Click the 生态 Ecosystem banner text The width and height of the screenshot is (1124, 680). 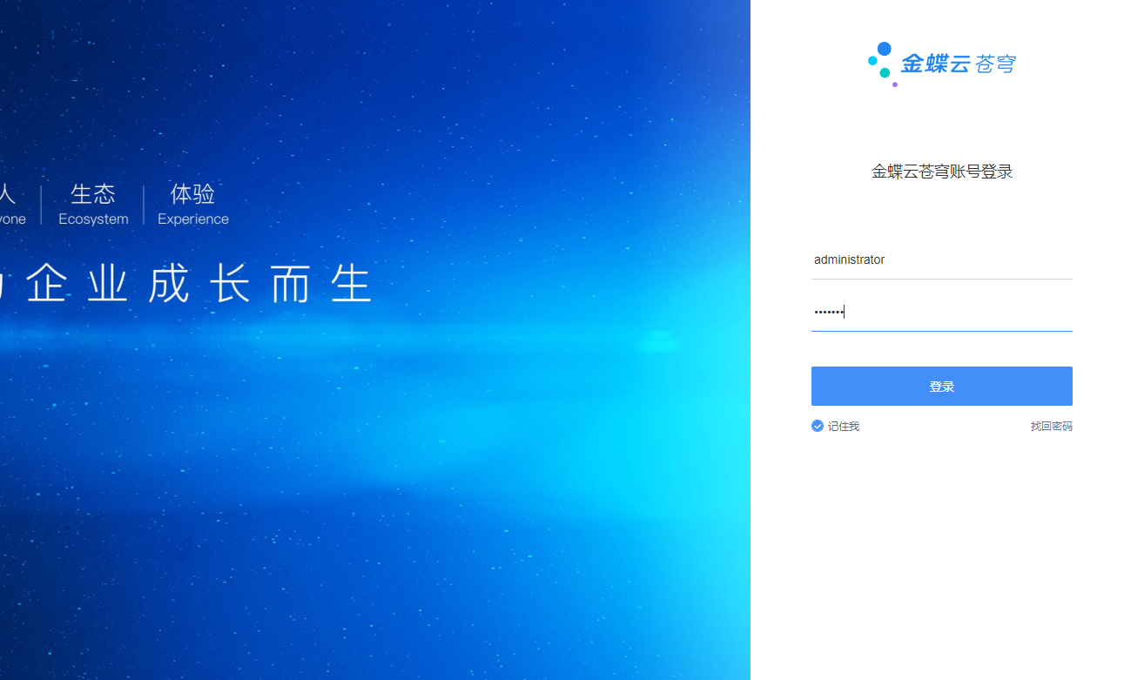93,205
